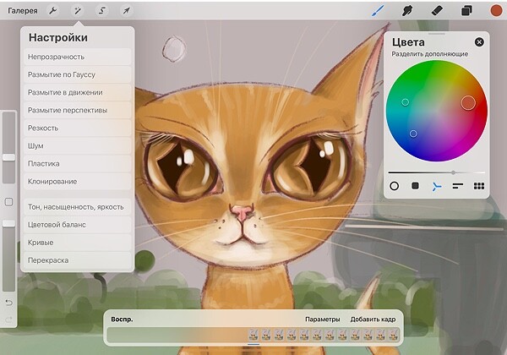Image resolution: width=507 pixels, height=355 pixels.
Task: Click the teal harmony reticle on the wheel
Action: (x=405, y=102)
